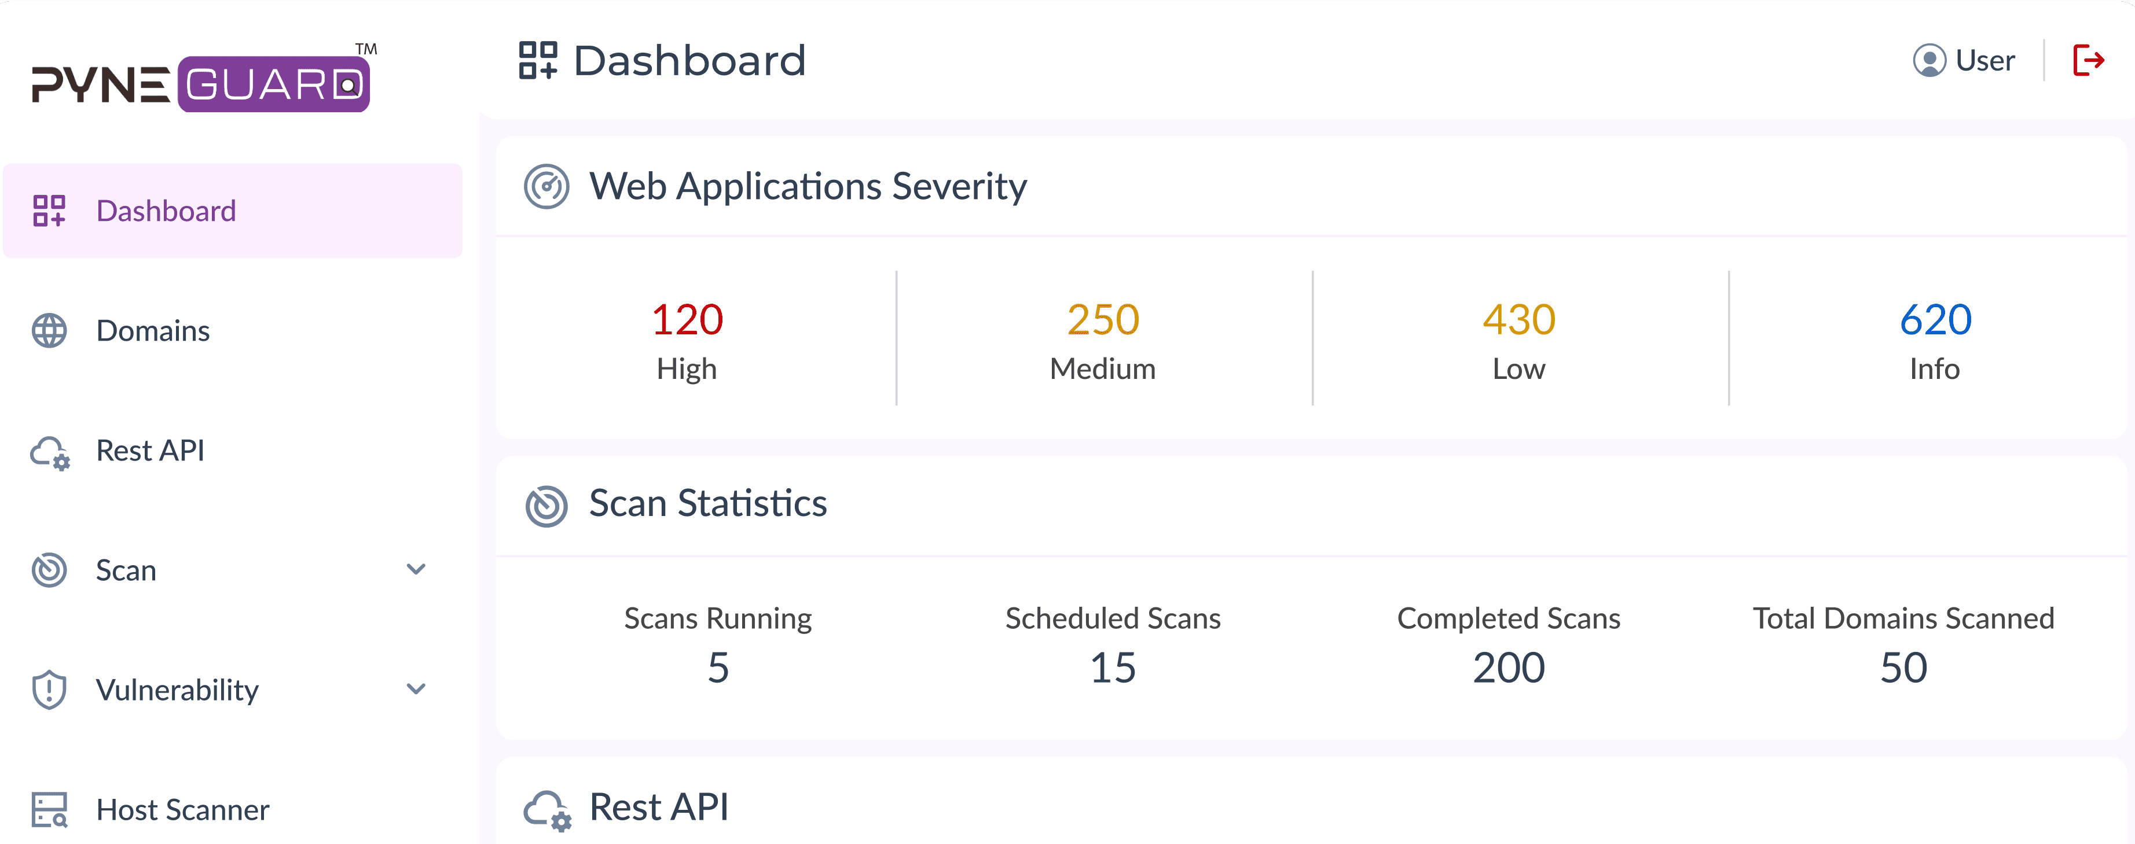Image resolution: width=2135 pixels, height=844 pixels.
Task: Click the 120 High severity count
Action: 687,320
